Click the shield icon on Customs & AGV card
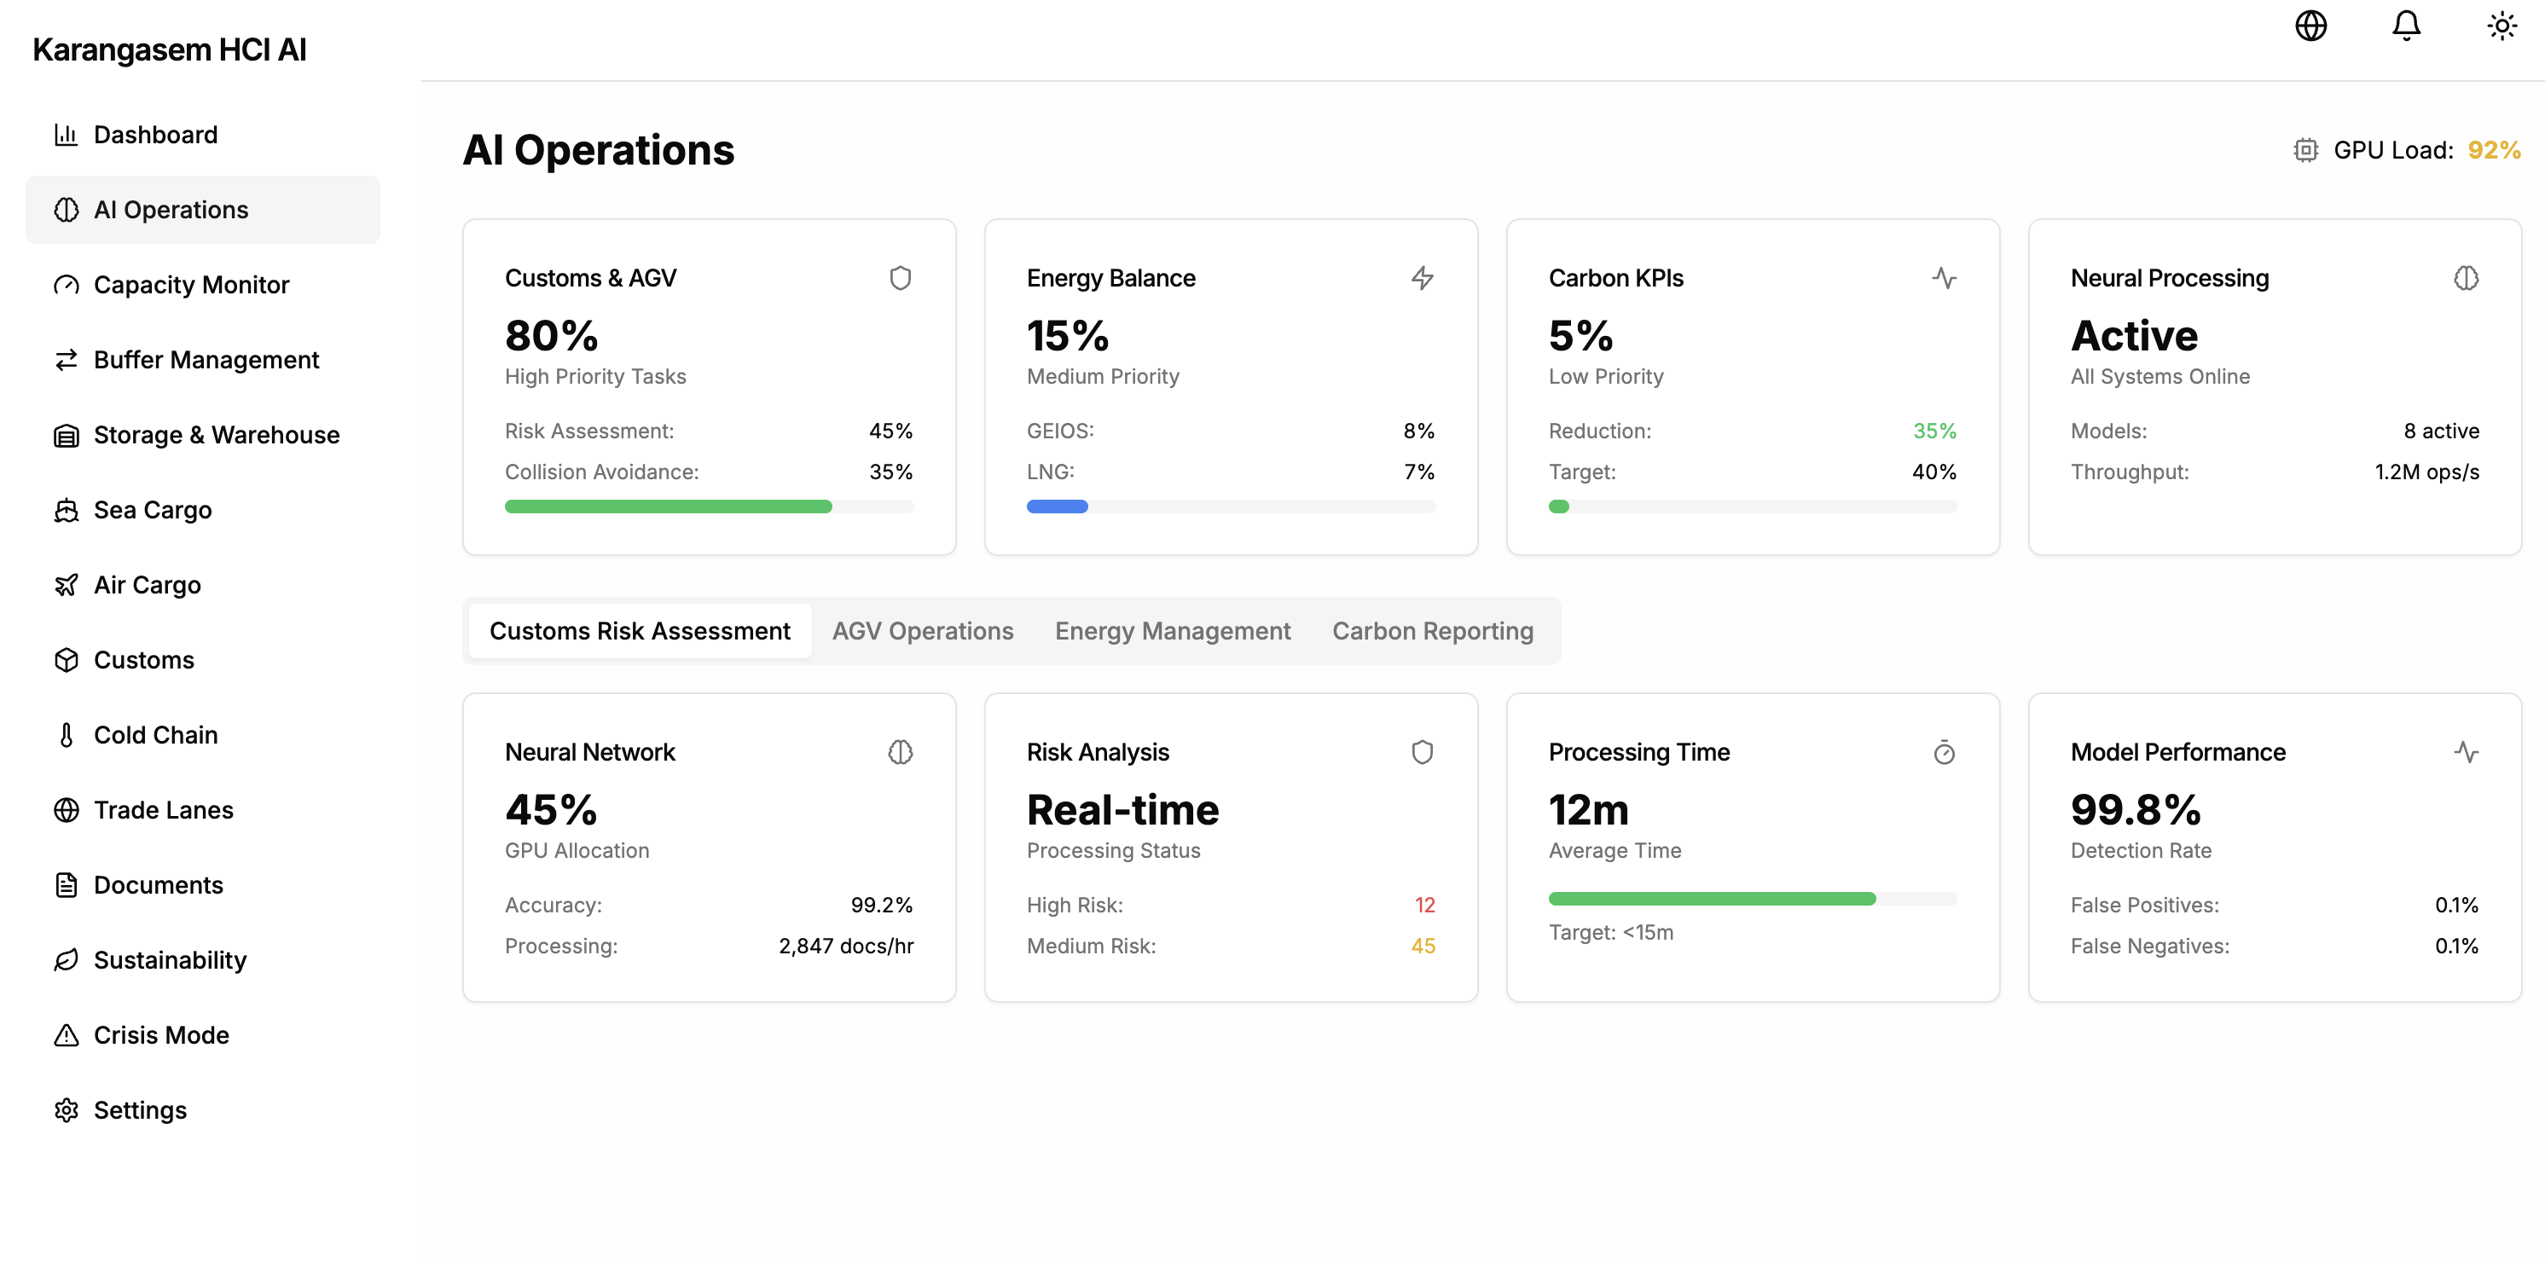This screenshot has height=1262, width=2545. pyautogui.click(x=900, y=277)
